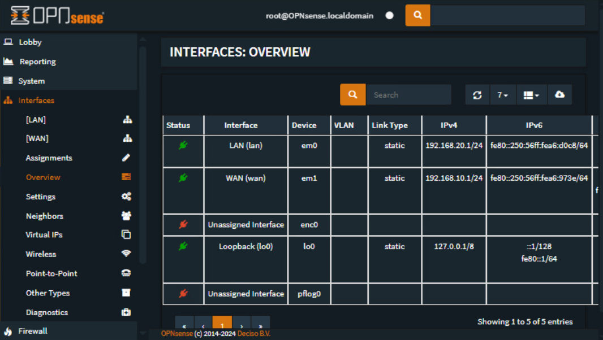Refresh the interfaces table
Viewport: 603px width, 340px height.
point(477,95)
